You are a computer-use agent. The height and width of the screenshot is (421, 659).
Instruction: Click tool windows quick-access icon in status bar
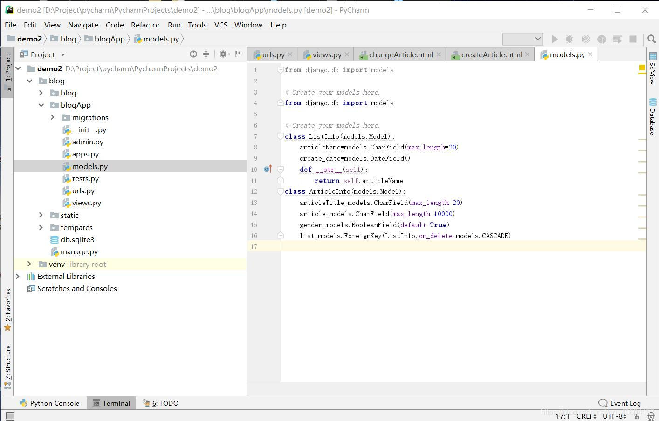click(x=10, y=416)
